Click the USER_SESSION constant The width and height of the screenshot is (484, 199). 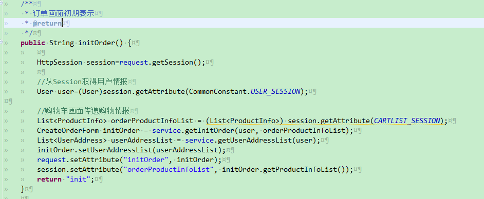(x=275, y=91)
